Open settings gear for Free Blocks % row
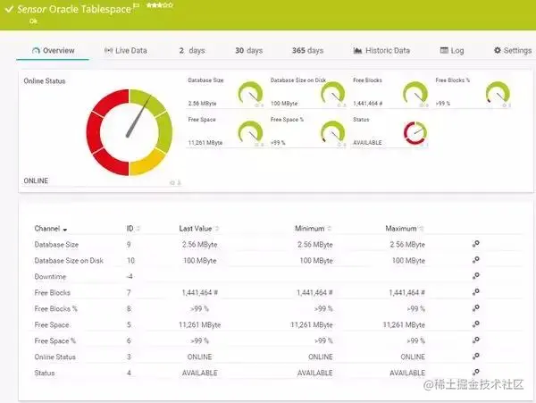The width and height of the screenshot is (536, 403). point(475,307)
